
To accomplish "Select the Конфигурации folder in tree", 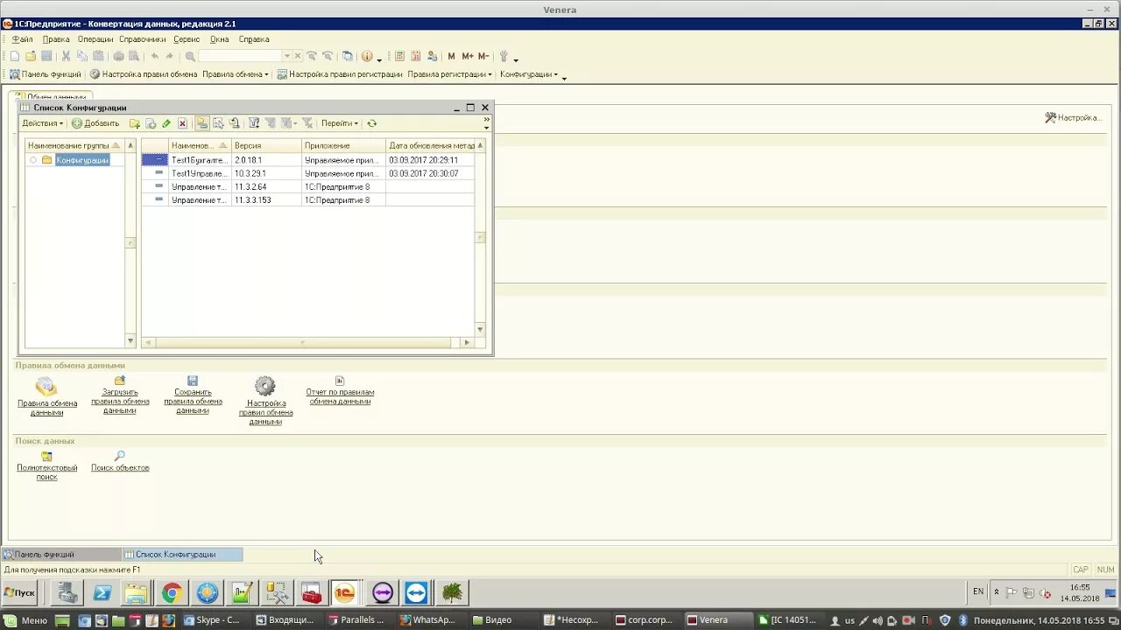I will (x=82, y=160).
